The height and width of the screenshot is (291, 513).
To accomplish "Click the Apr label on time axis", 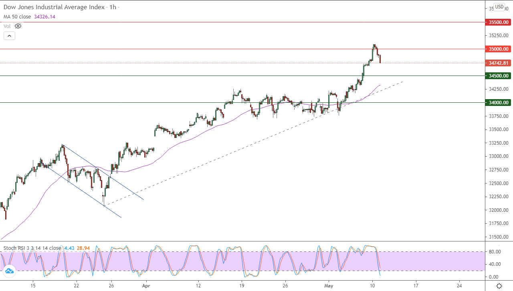I will point(146,286).
